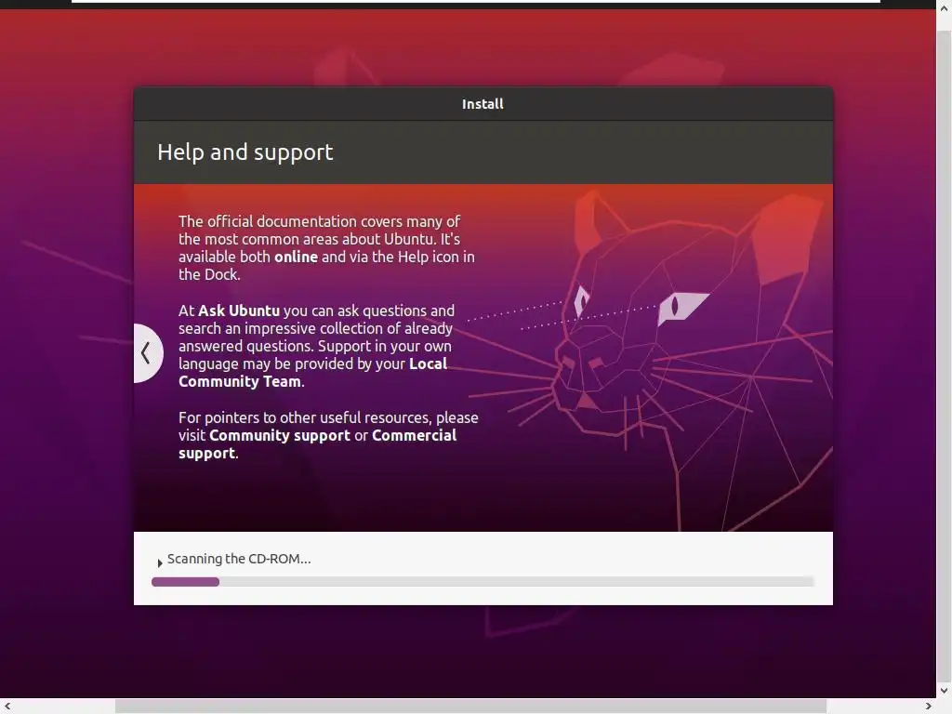The height and width of the screenshot is (714, 952).
Task: Open the Community support link
Action: pyautogui.click(x=279, y=435)
